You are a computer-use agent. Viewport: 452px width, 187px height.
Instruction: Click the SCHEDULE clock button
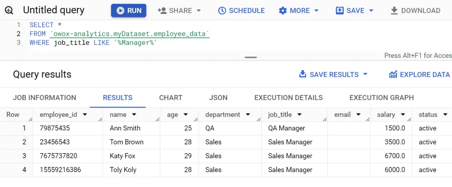[242, 11]
